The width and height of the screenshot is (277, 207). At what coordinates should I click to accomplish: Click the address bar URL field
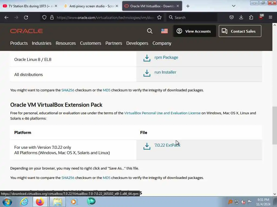click(x=105, y=18)
